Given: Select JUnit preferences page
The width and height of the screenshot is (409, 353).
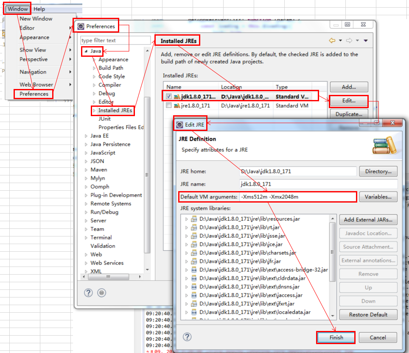Looking at the screenshot, I should point(105,119).
